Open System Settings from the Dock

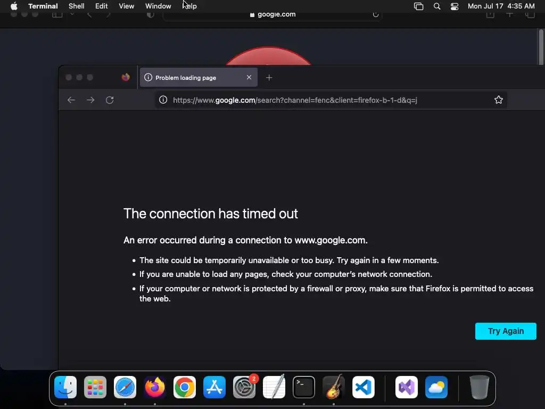pyautogui.click(x=244, y=387)
